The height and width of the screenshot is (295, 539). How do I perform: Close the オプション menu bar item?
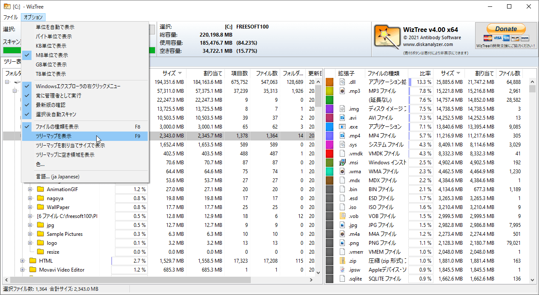pos(33,17)
